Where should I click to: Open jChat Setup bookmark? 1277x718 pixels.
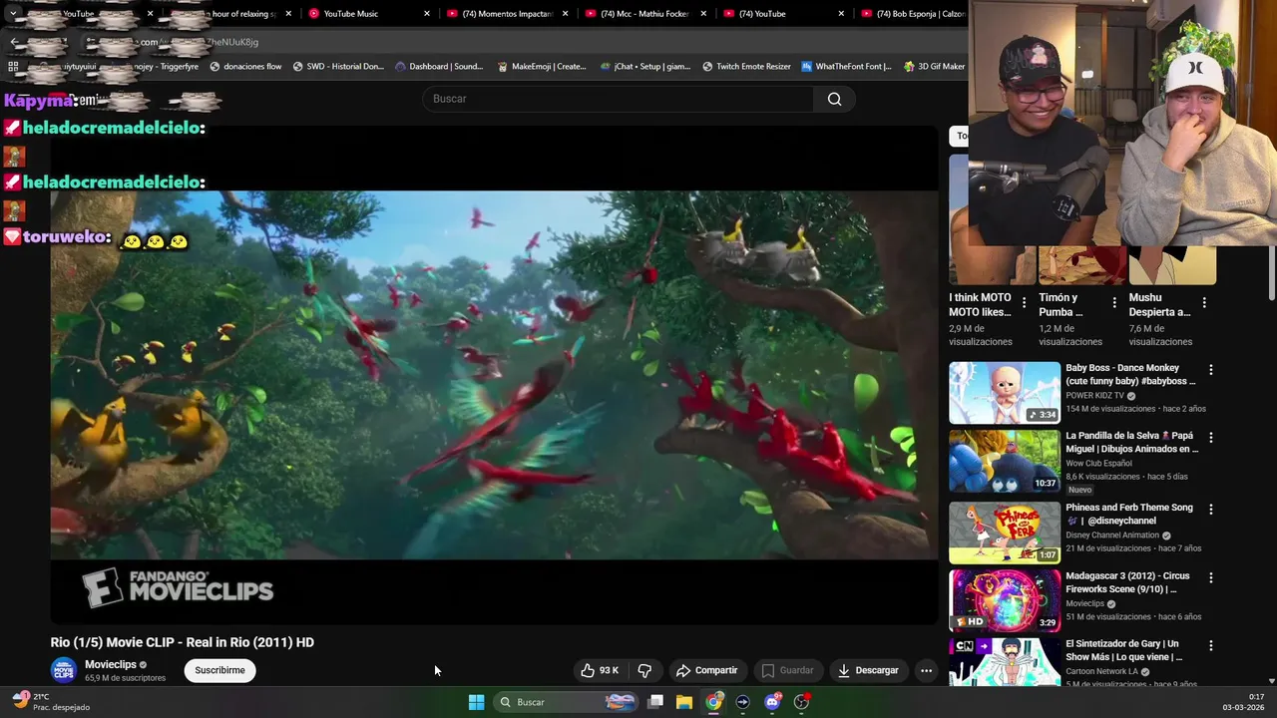pos(645,67)
